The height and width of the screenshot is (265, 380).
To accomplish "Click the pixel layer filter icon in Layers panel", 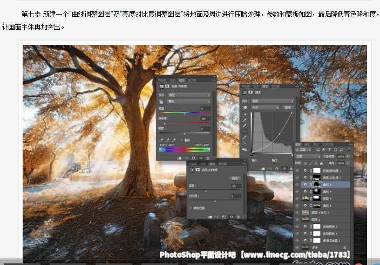I will [318, 150].
